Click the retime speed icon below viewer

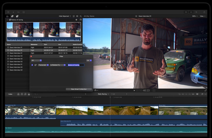pos(96,90)
